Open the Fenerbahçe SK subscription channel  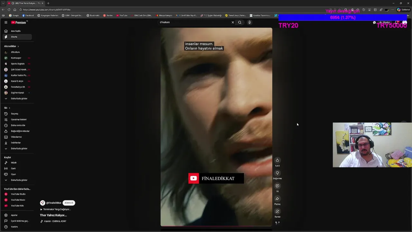pyautogui.click(x=17, y=87)
